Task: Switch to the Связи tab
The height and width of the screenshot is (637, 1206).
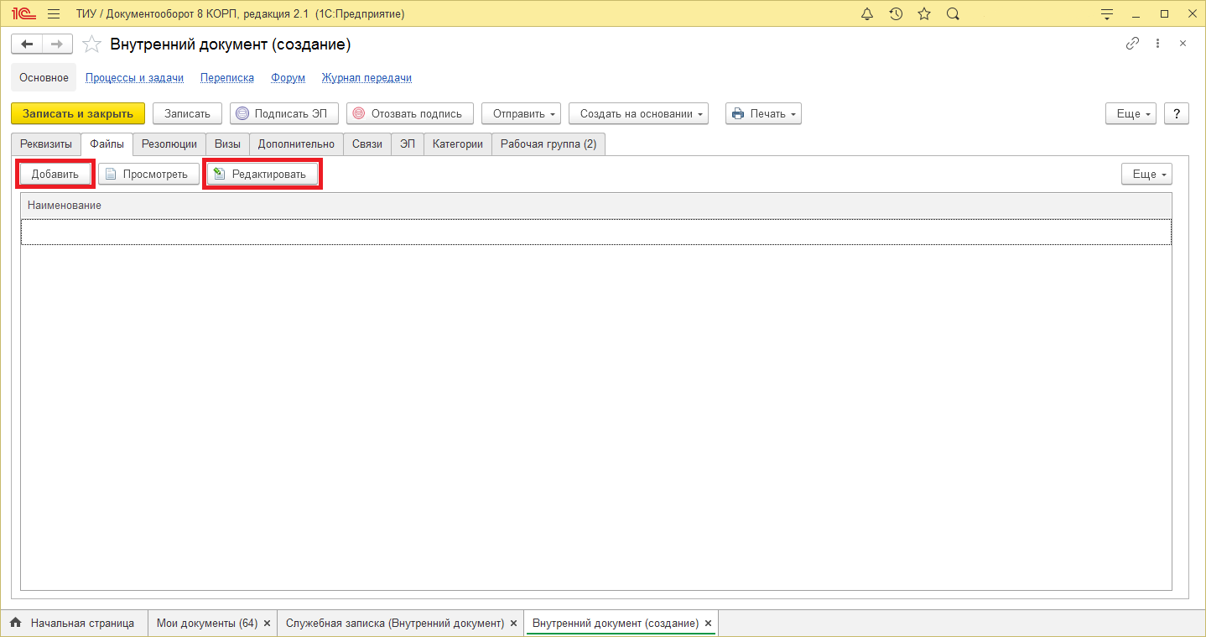Action: click(x=367, y=144)
